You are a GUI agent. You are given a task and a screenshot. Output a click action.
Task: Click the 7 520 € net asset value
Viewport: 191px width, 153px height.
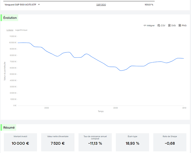58,143
